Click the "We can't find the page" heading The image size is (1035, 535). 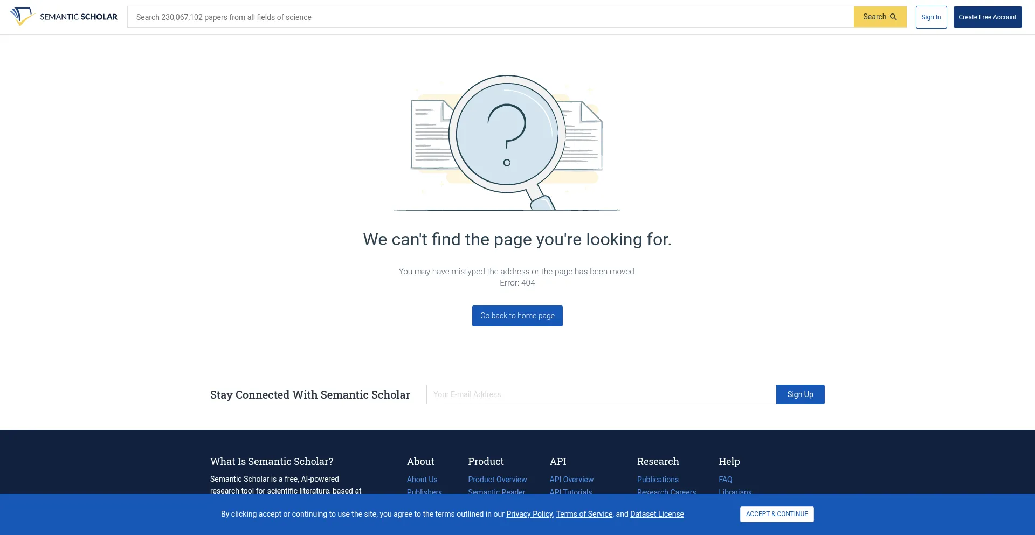pos(517,239)
